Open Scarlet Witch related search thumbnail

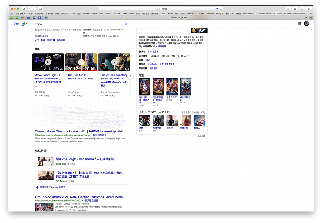tap(186, 120)
